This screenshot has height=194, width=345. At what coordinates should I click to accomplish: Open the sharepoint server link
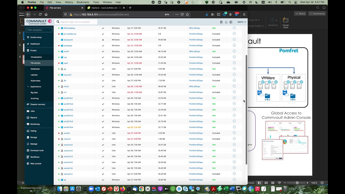click(x=68, y=40)
